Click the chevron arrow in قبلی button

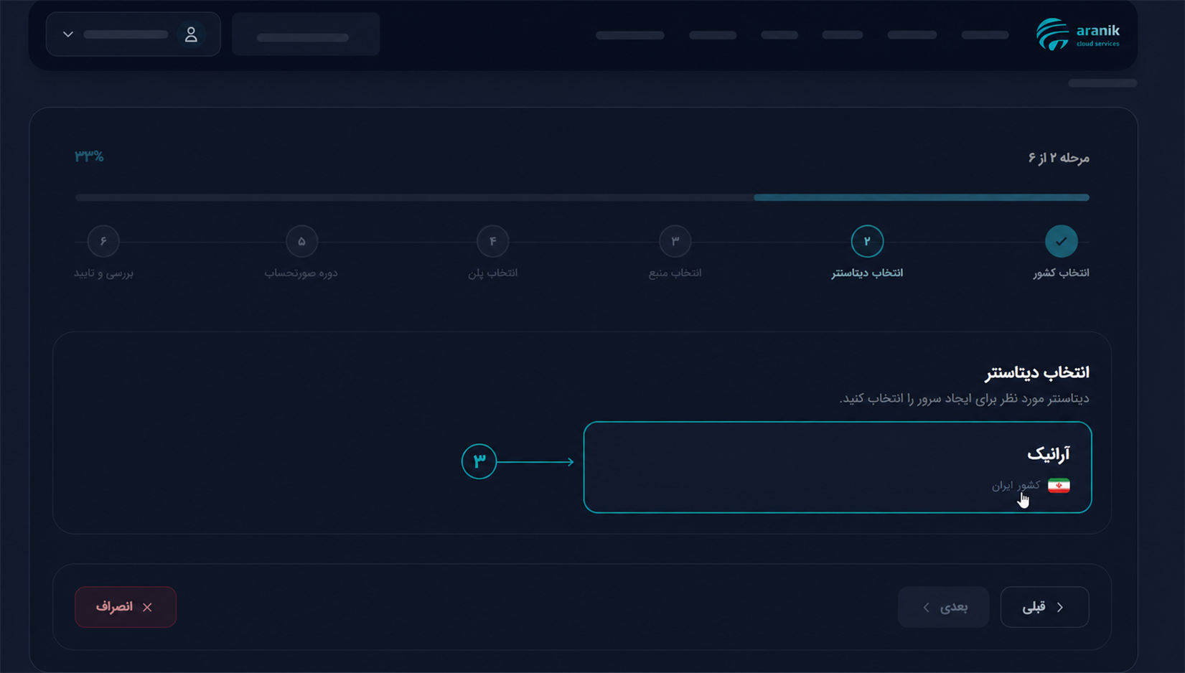click(1060, 607)
